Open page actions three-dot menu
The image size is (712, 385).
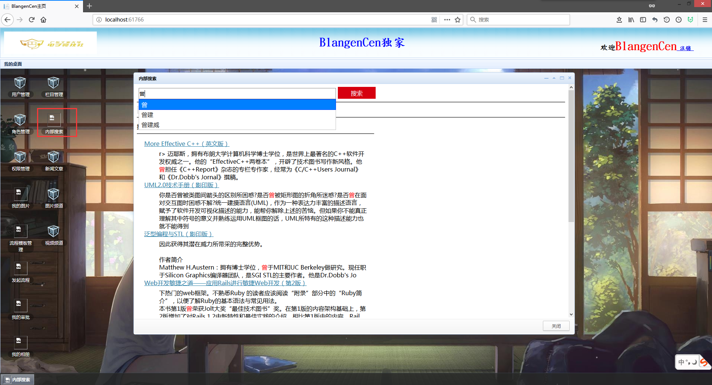(447, 20)
